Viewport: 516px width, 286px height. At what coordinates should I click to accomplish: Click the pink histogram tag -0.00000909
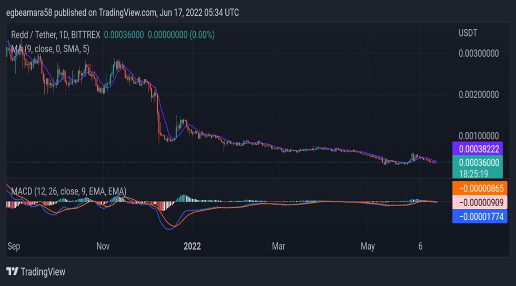[479, 202]
